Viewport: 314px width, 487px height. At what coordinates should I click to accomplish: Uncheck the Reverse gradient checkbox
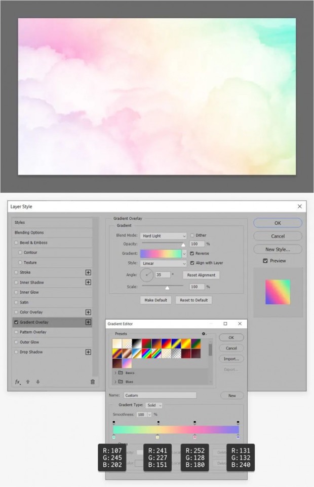point(192,254)
